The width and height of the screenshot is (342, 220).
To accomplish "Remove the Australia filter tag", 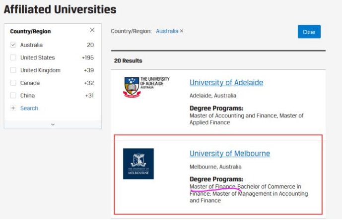I will coord(182,31).
